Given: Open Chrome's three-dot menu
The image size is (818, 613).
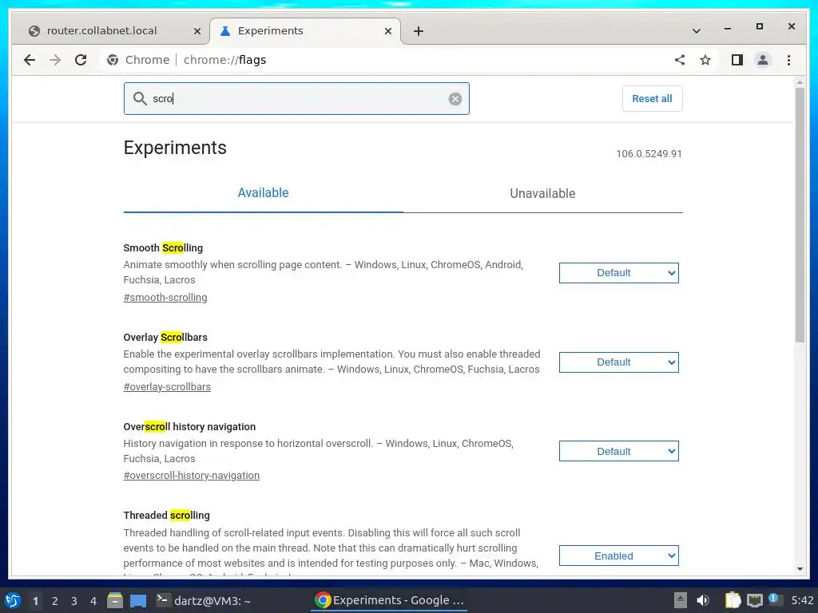Looking at the screenshot, I should coord(788,60).
